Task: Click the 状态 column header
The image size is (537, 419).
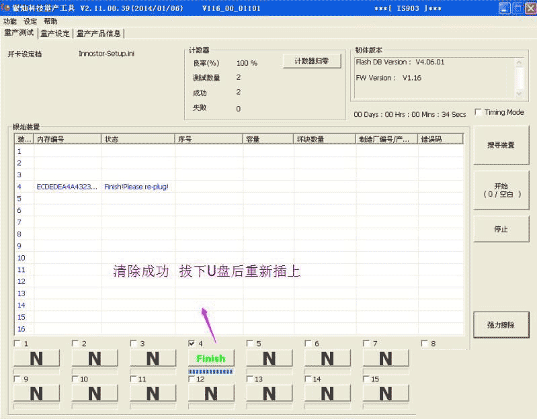Action: pyautogui.click(x=138, y=139)
